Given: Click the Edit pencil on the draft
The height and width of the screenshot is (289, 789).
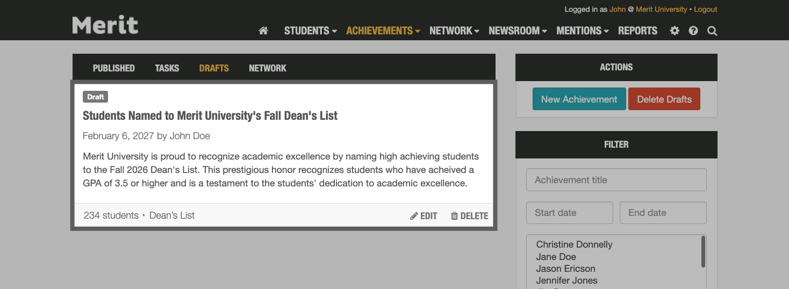Looking at the screenshot, I should click(424, 216).
